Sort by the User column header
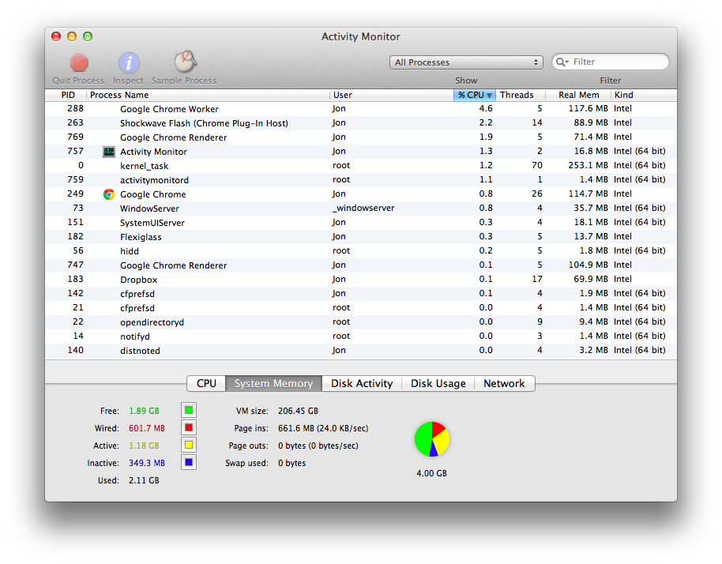The image size is (722, 564). click(392, 95)
